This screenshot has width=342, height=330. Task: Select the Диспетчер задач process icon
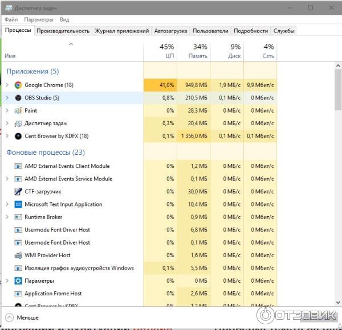click(18, 123)
